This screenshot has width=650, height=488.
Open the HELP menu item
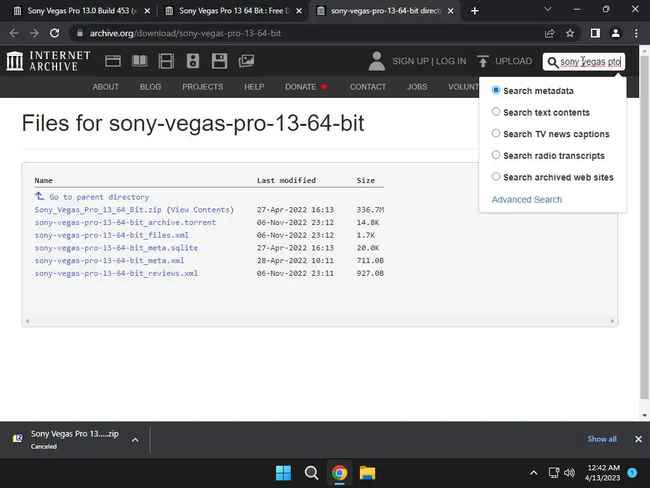coord(254,86)
